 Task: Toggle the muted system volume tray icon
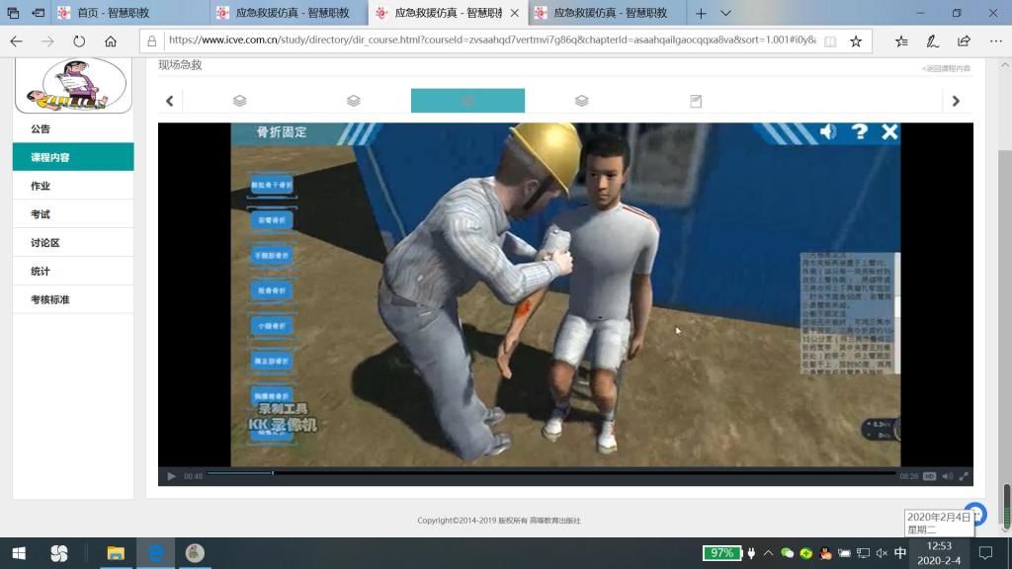tap(883, 553)
